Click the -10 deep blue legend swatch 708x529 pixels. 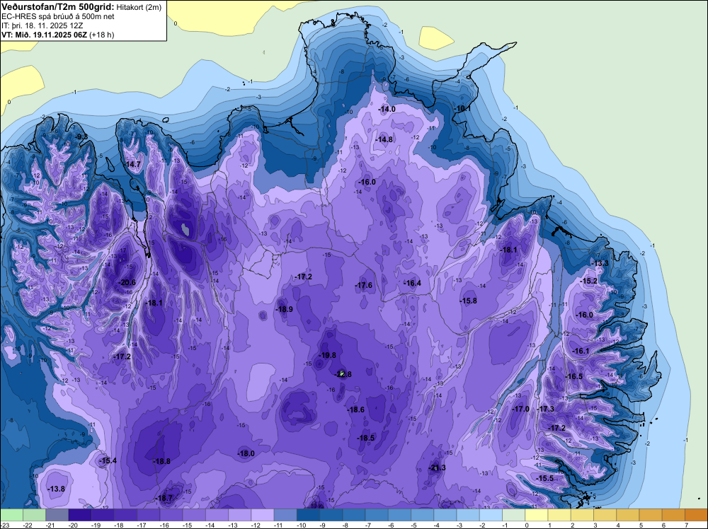click(x=309, y=515)
